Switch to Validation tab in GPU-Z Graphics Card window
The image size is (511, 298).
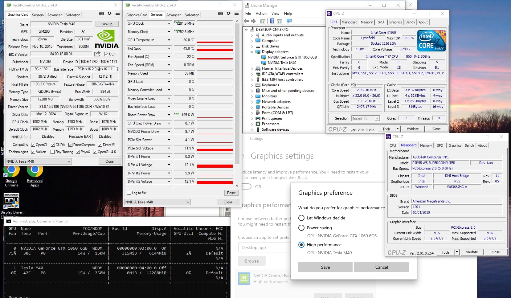coord(73,15)
